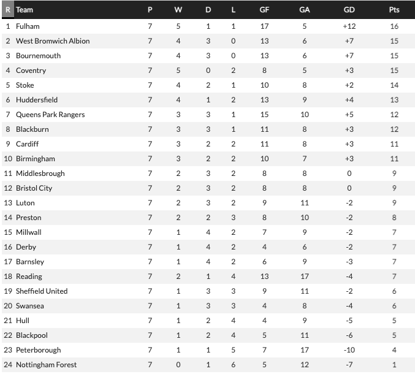
Task: Select the Peterborough team name
Action: click(39, 350)
